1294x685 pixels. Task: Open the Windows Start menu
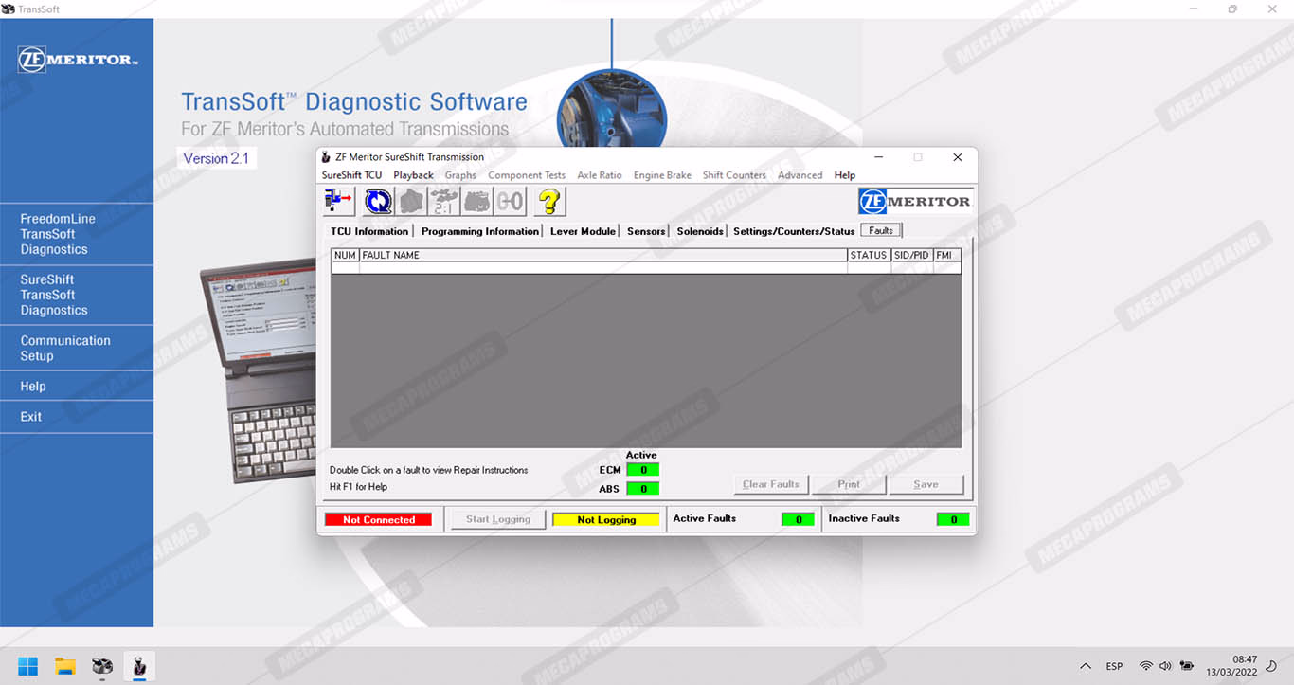(27, 666)
